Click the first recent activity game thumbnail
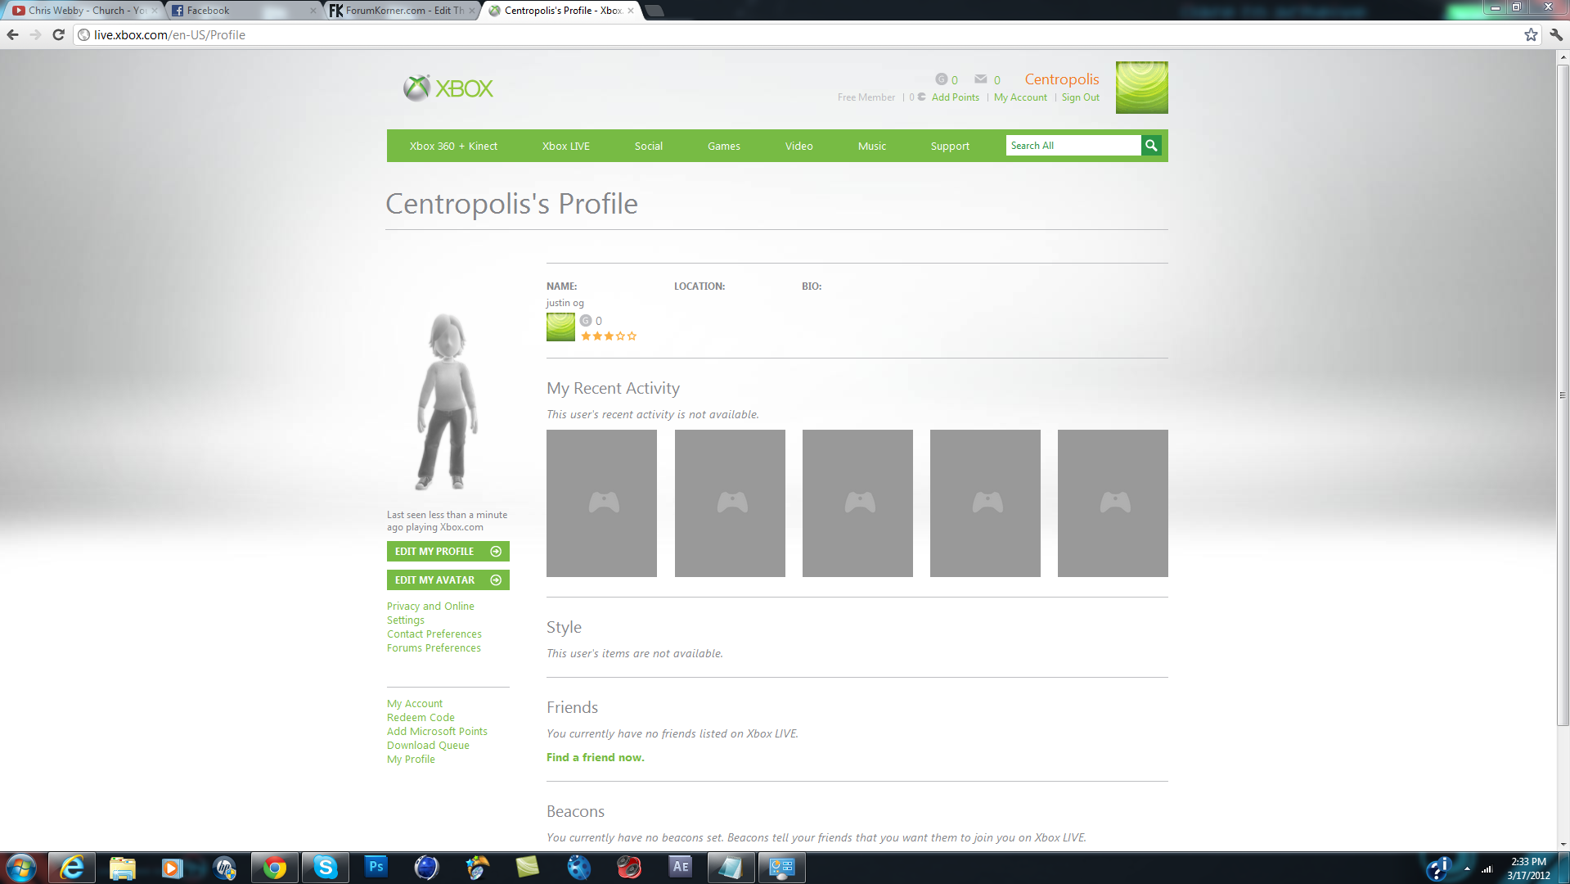 [x=601, y=503]
